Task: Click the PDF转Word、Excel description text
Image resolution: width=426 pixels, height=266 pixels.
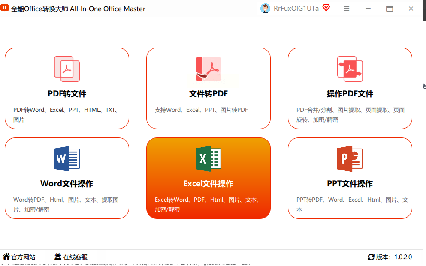Action: [x=66, y=115]
